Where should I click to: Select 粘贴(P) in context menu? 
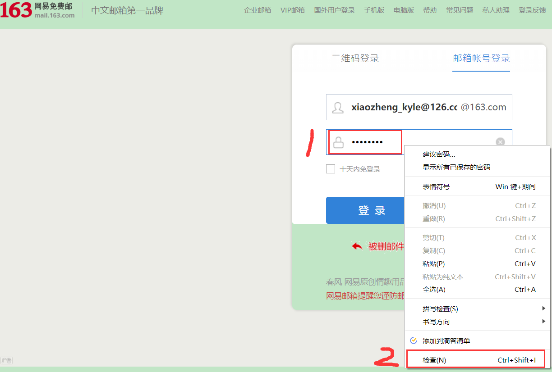(478, 263)
